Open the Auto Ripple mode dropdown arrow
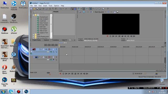This screenshot has height=94, width=168. [x=81, y=9]
